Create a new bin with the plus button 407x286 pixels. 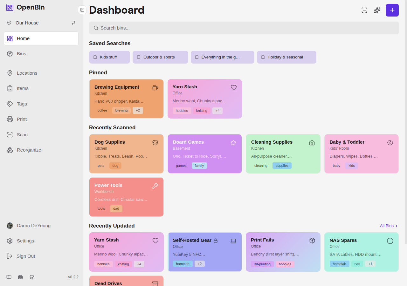pos(392,10)
